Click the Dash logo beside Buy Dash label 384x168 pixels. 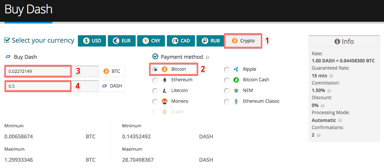coord(8,57)
